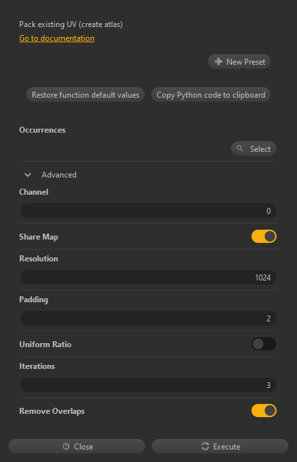Click Restore function default values button
The height and width of the screenshot is (462, 297).
pos(85,94)
